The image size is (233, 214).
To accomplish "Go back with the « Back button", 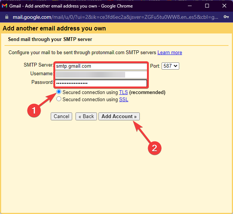I will coord(86,116).
